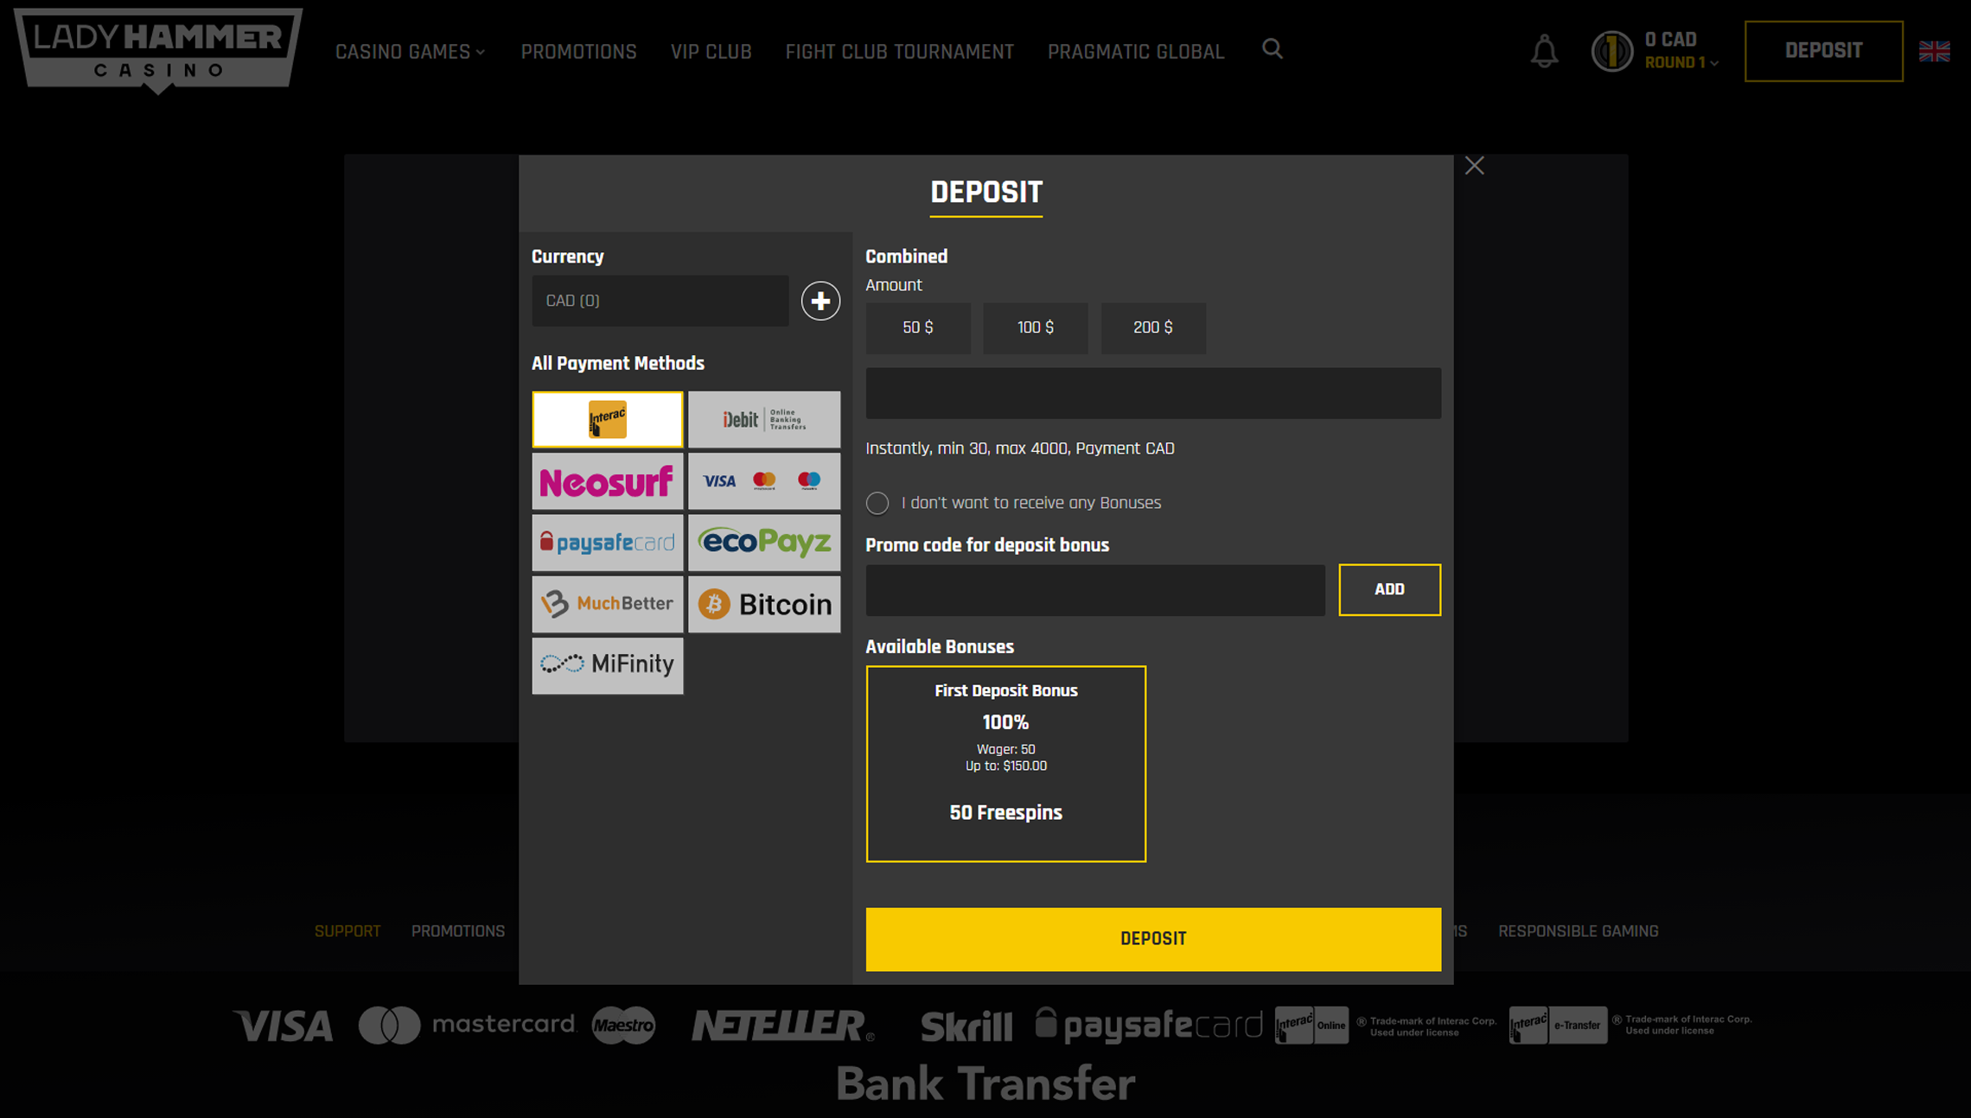
Task: Click the Maestro logo in footer
Action: (x=623, y=1026)
